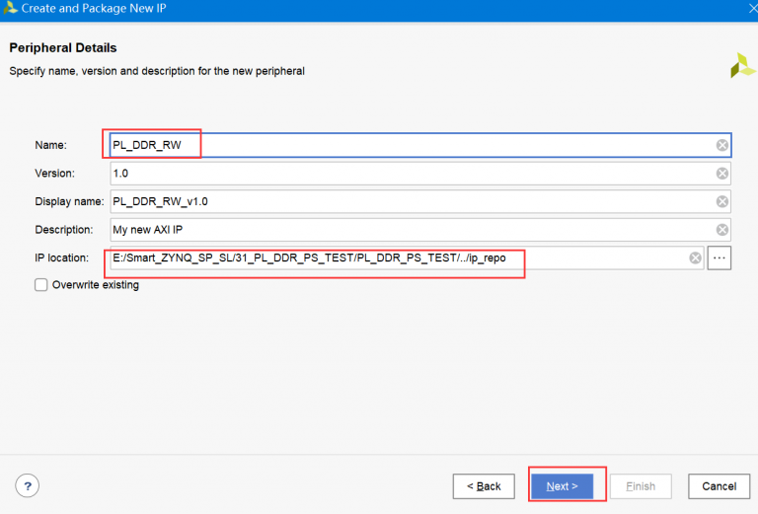758x514 pixels.
Task: Click the Vivado icon in the title bar
Action: click(10, 8)
